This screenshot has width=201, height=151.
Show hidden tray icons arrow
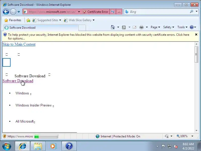point(158,146)
